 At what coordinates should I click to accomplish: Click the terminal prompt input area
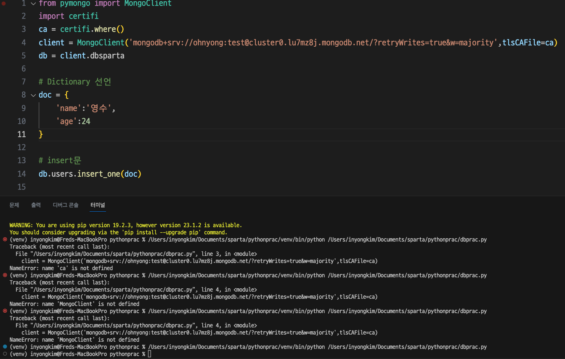coord(149,354)
